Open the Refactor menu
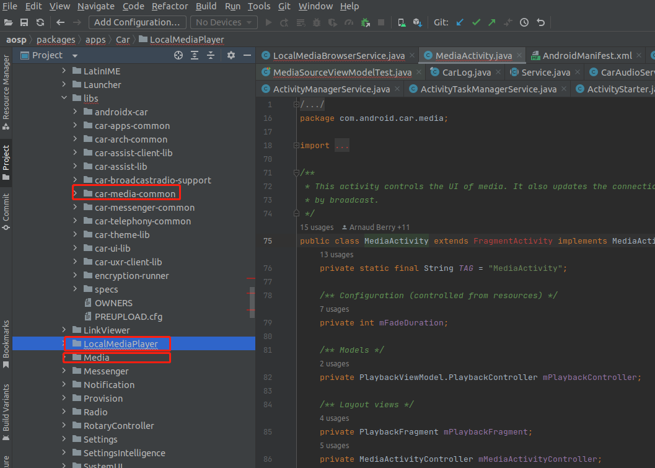This screenshot has width=655, height=468. [x=170, y=6]
